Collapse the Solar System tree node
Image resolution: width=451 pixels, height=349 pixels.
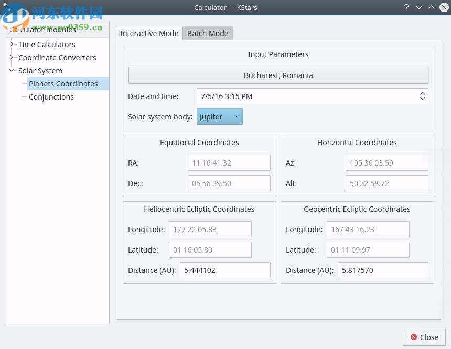pyautogui.click(x=12, y=70)
